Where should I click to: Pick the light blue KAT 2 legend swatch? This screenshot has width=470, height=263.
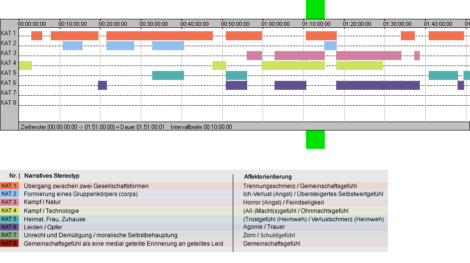9,194
